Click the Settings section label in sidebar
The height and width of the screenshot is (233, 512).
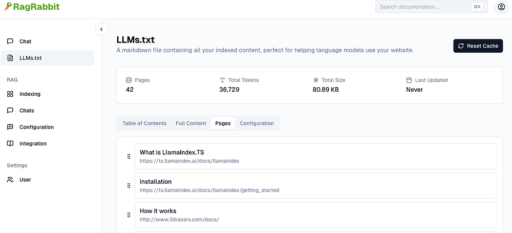[x=17, y=165]
